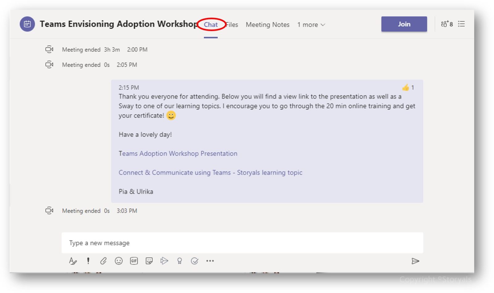Expand the 1 more tab menu
This screenshot has height=293, width=494.
[x=311, y=25]
